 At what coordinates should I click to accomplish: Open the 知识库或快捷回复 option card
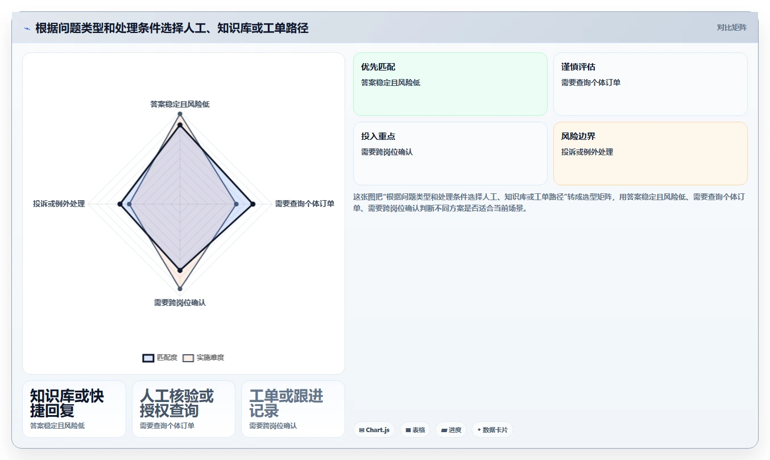point(74,409)
